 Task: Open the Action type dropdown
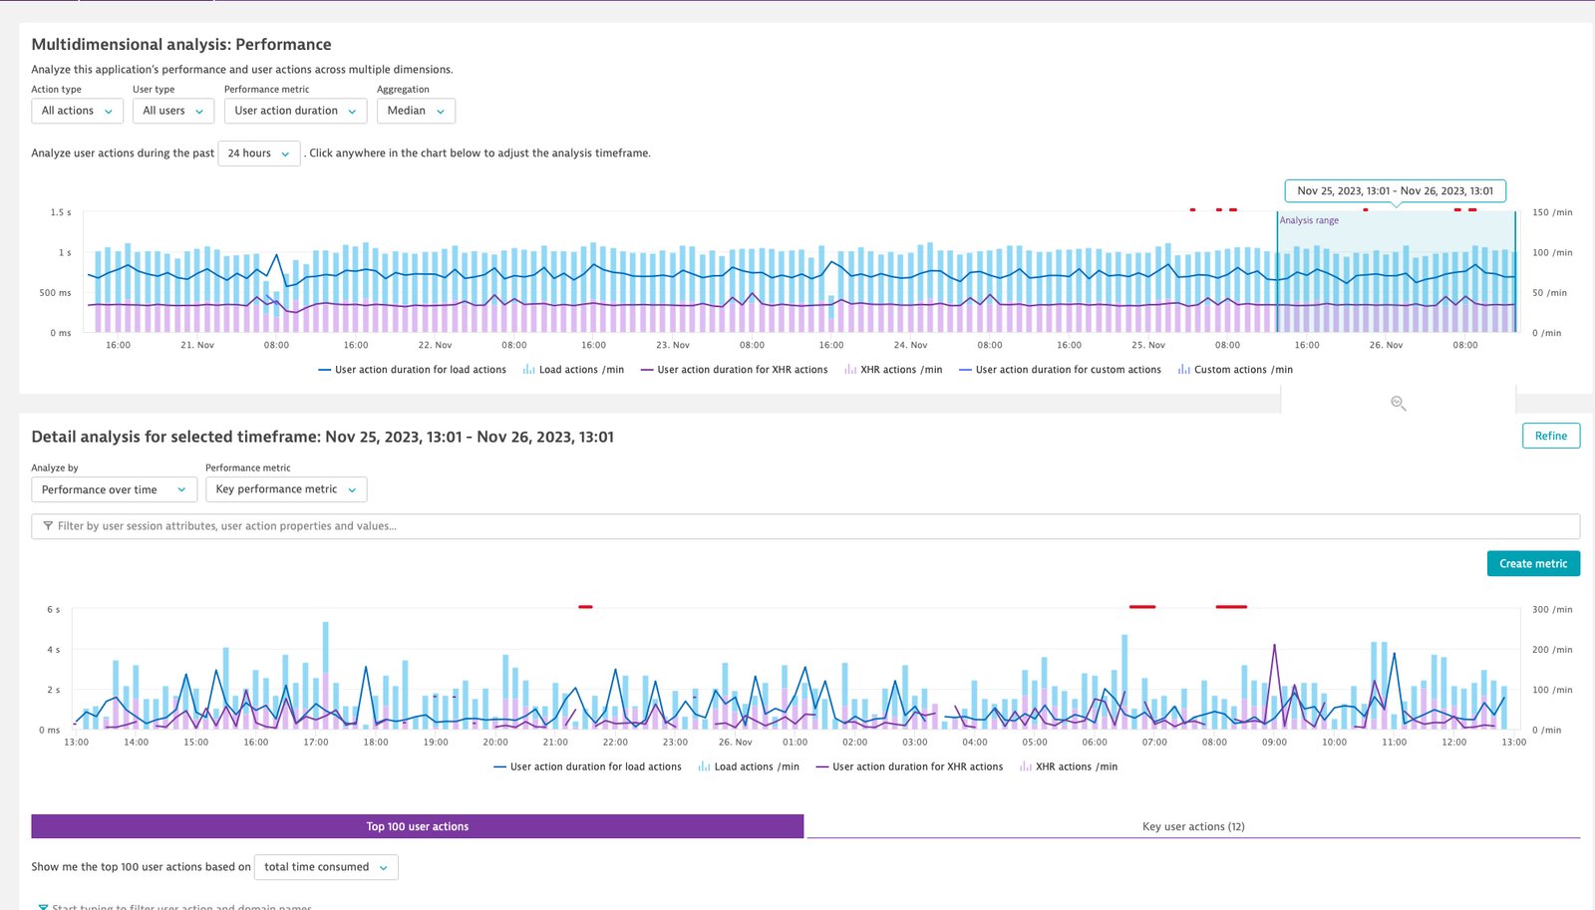(77, 111)
